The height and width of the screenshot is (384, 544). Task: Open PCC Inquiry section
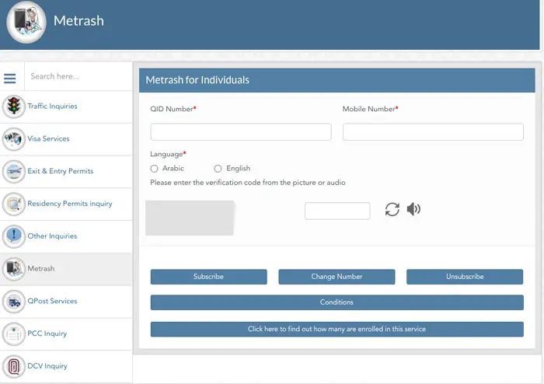click(x=66, y=333)
